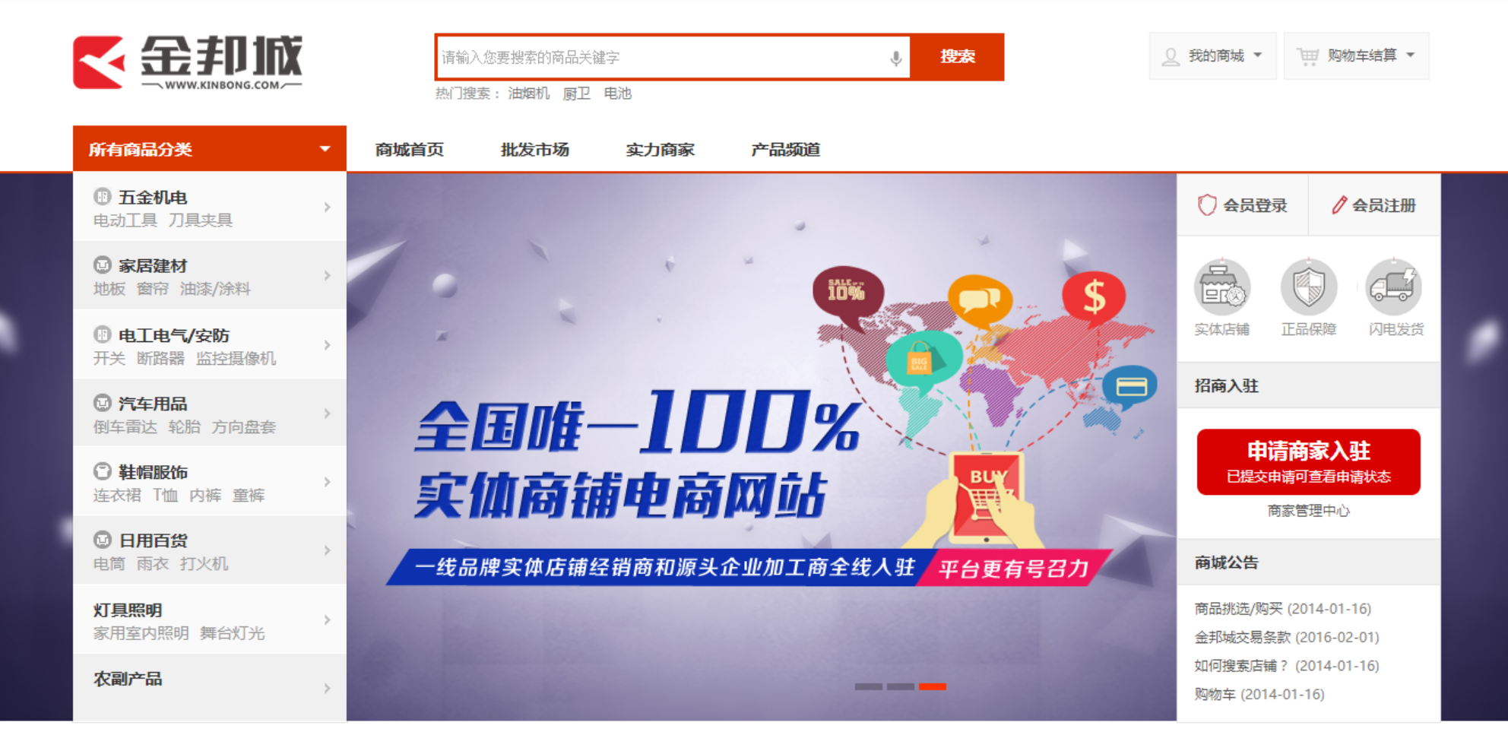Click the product keyword search field
Screen dimensions: 1508x732
point(661,58)
